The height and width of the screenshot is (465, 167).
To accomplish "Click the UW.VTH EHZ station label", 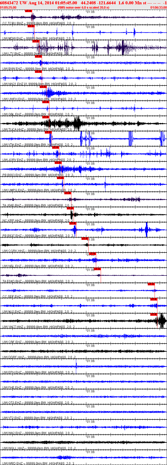I will (x=12, y=145).
